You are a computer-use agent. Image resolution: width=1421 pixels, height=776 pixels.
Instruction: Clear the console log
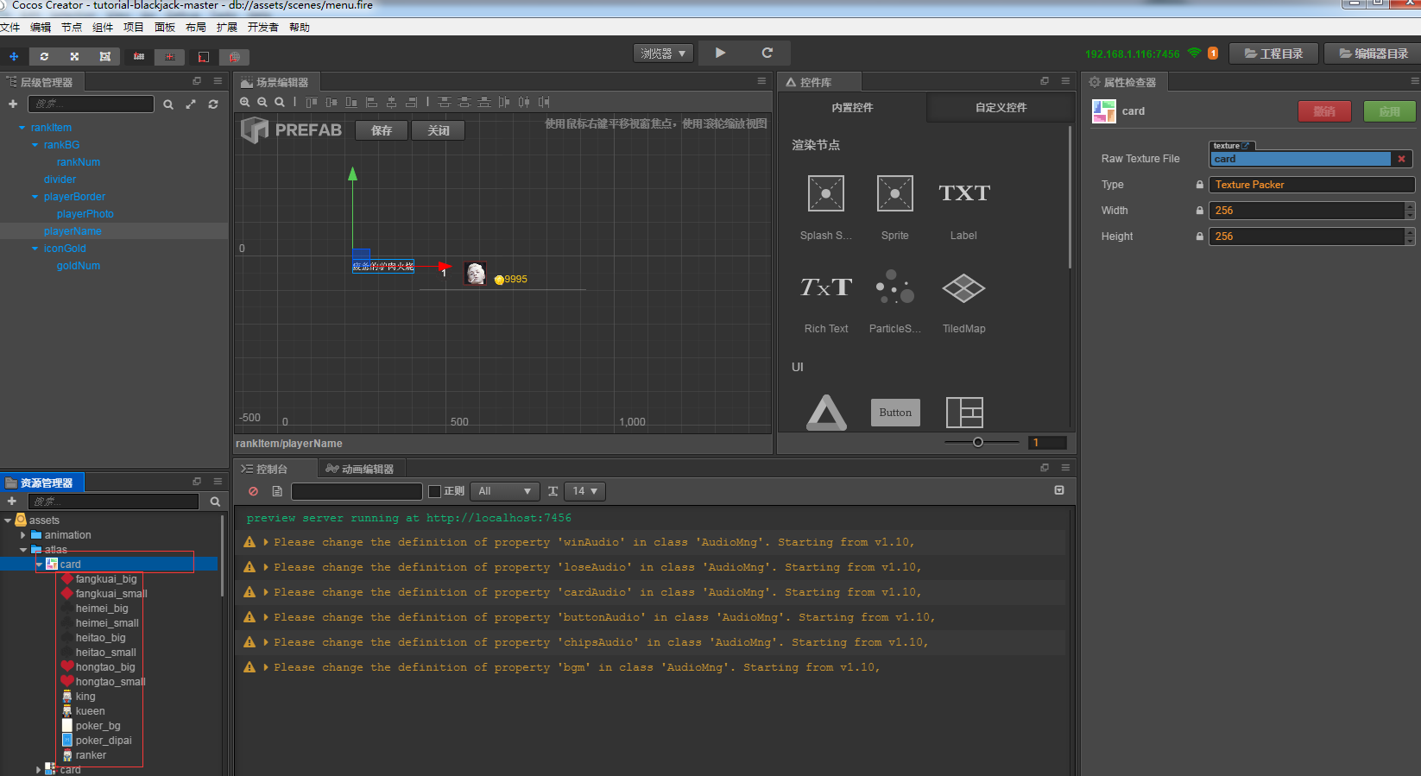[x=253, y=491]
